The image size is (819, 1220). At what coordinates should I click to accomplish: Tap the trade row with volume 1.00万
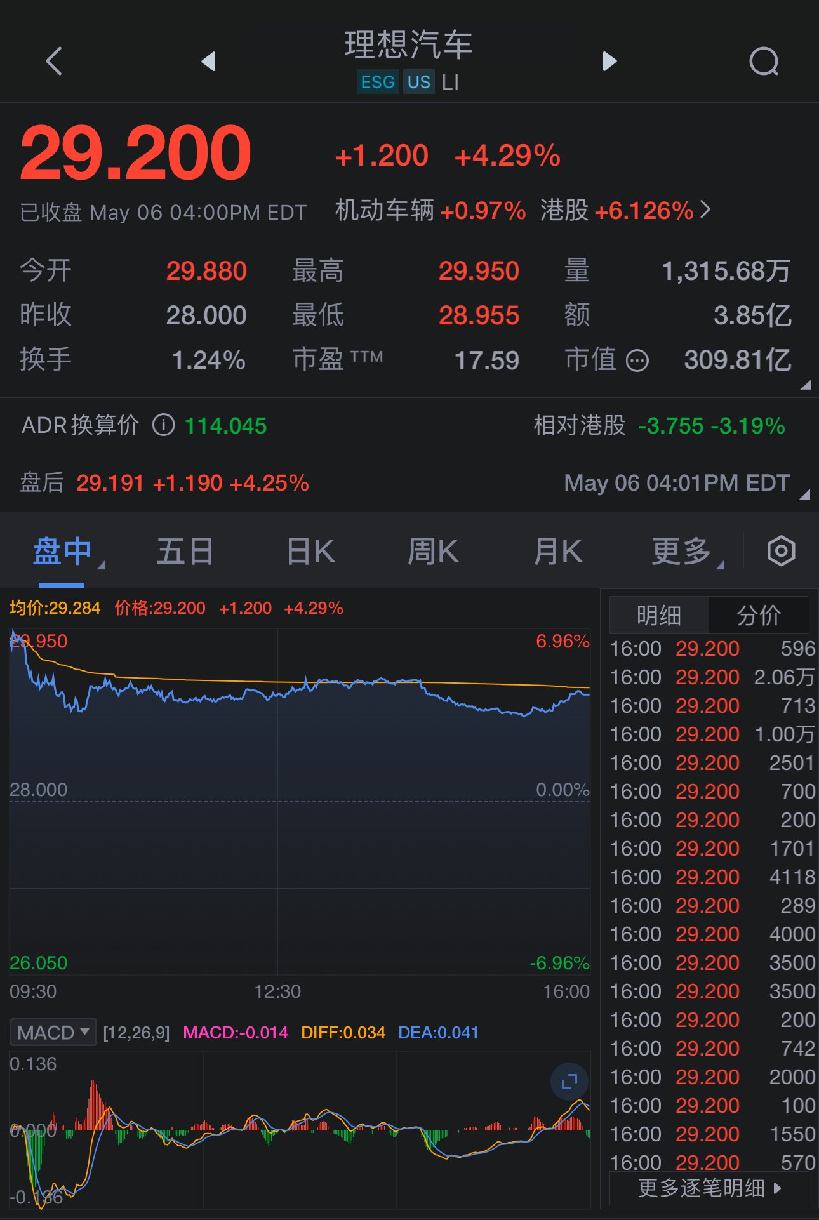712,734
